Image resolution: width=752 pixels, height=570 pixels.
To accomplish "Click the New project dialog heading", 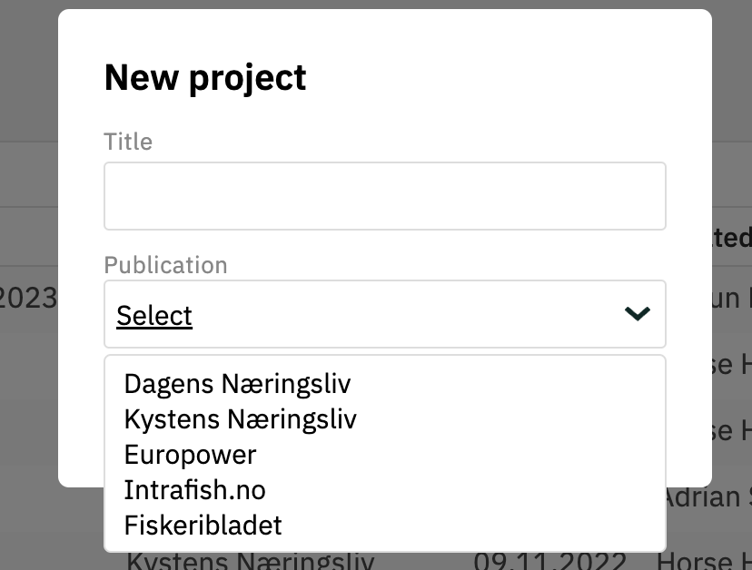I will click(205, 77).
